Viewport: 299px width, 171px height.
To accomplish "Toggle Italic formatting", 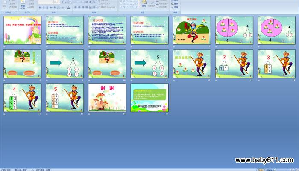I will coord(43,7).
